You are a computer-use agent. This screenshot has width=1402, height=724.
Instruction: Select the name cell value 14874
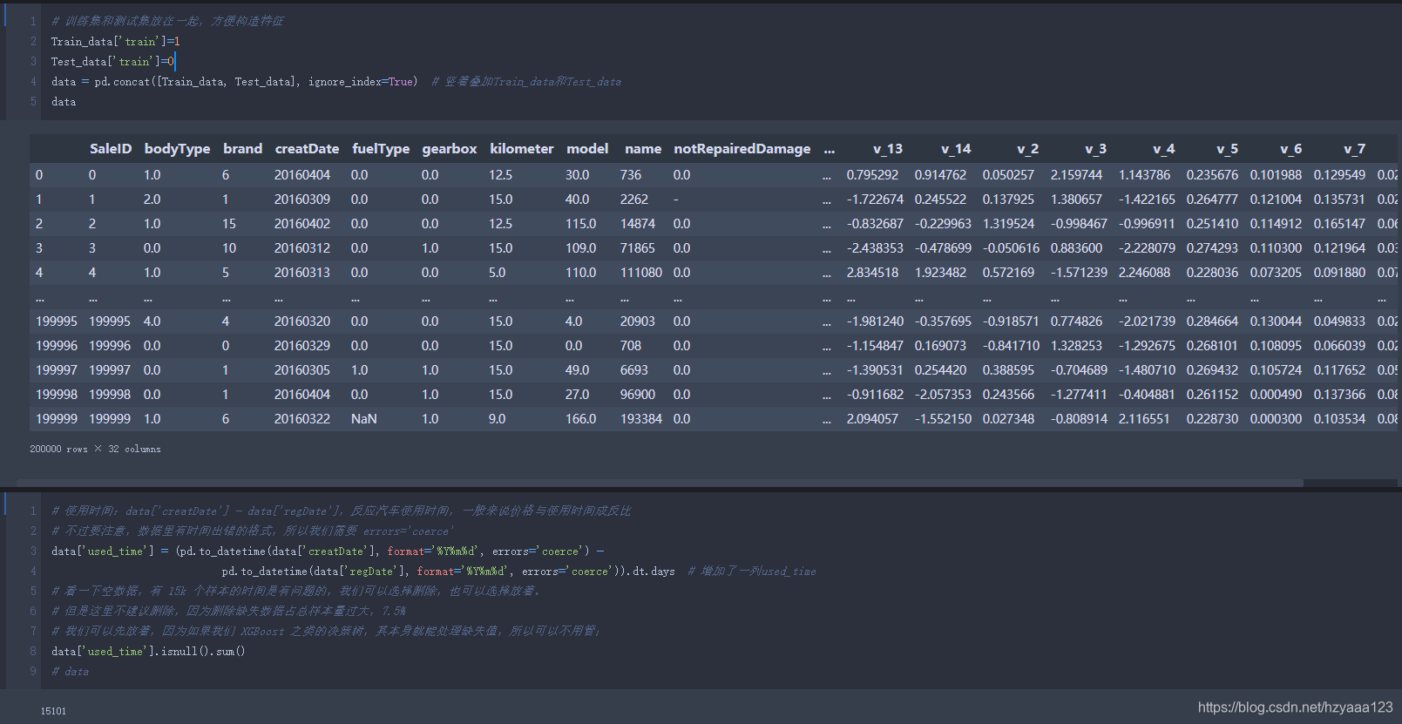638,224
